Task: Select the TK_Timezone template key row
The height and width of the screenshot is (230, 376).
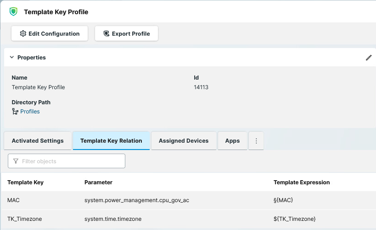Action: (x=25, y=219)
